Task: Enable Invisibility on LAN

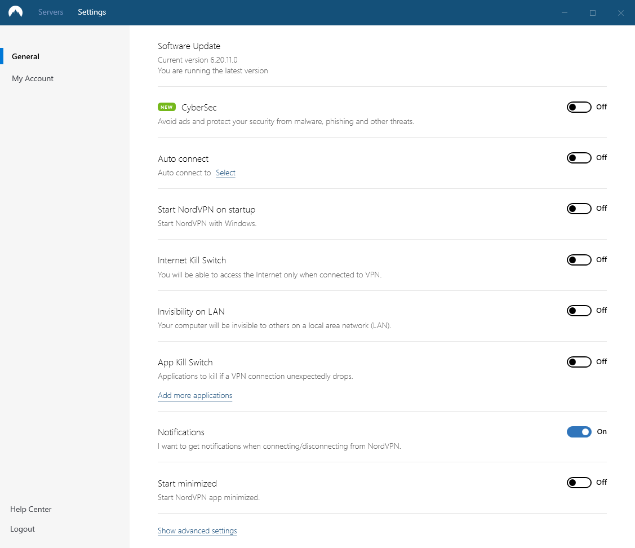Action: tap(579, 310)
